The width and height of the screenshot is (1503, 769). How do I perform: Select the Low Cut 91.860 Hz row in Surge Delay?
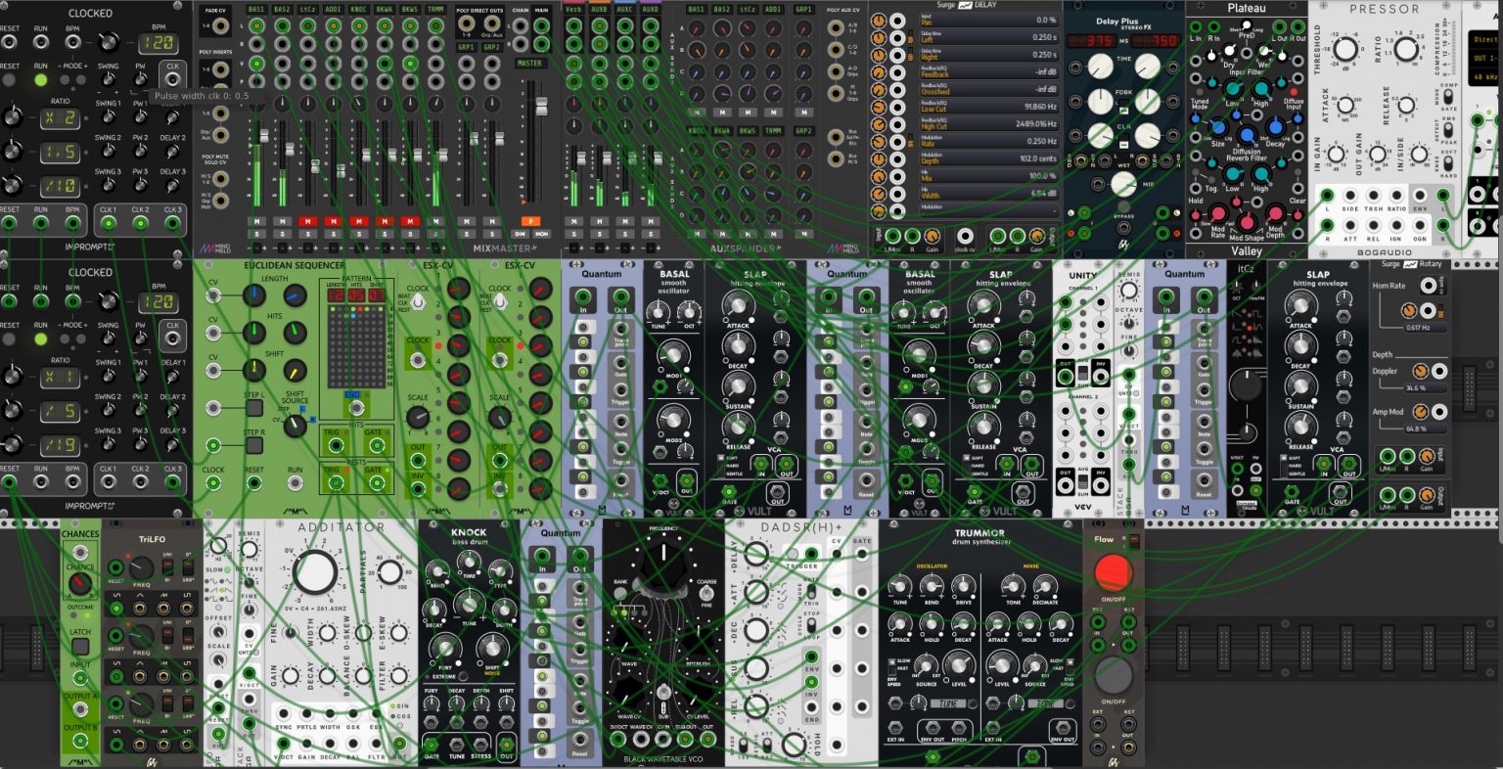(x=989, y=106)
